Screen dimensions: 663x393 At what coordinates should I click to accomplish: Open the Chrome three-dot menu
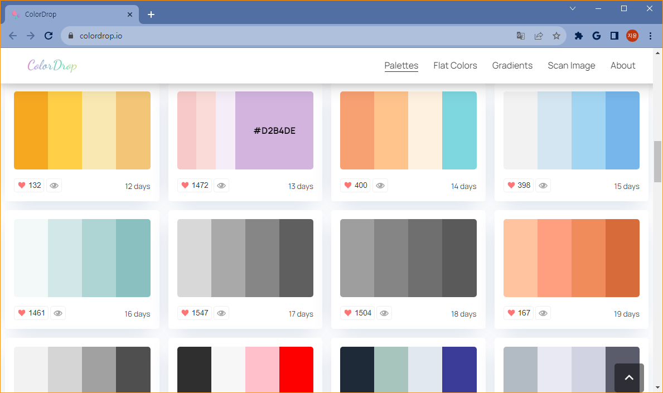pos(650,36)
